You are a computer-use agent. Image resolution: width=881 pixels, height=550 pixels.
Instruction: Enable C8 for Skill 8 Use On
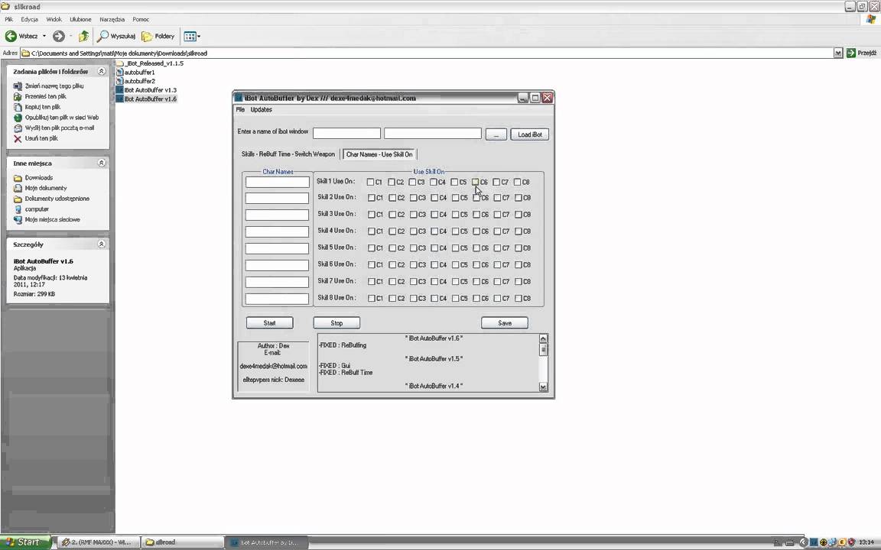[519, 298]
